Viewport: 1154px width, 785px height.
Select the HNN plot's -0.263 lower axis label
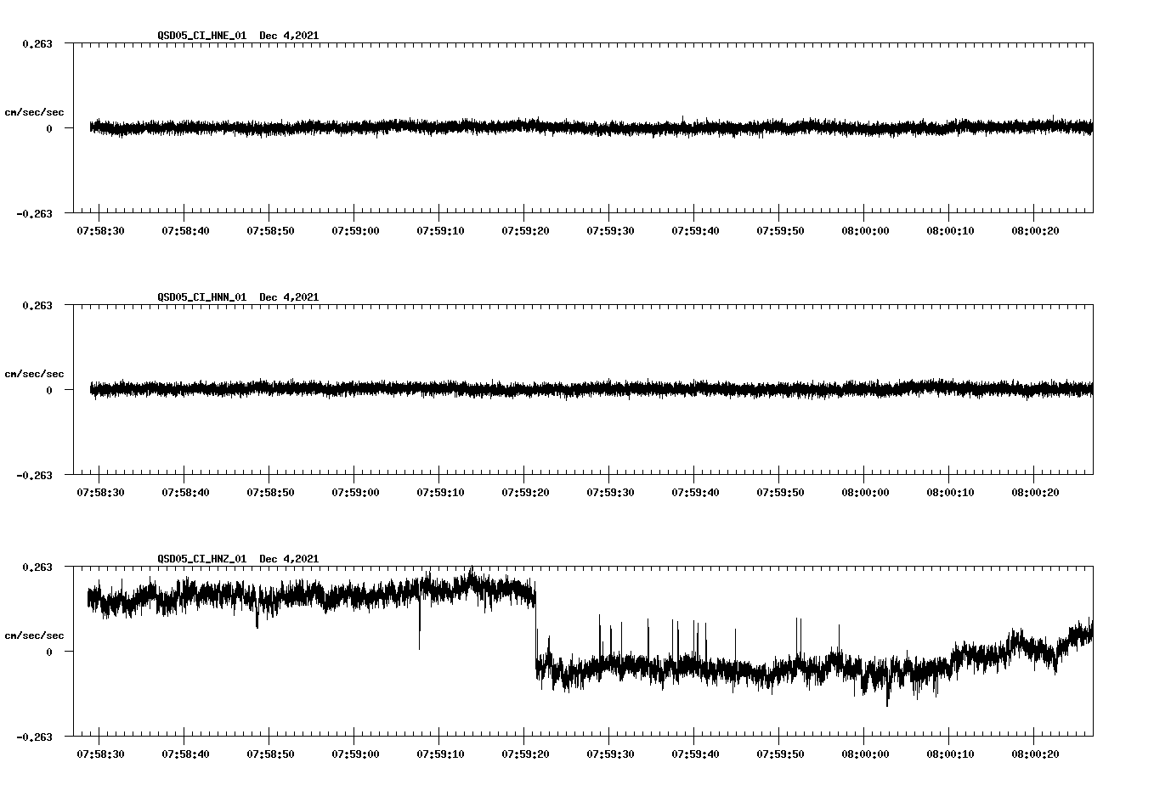(34, 475)
